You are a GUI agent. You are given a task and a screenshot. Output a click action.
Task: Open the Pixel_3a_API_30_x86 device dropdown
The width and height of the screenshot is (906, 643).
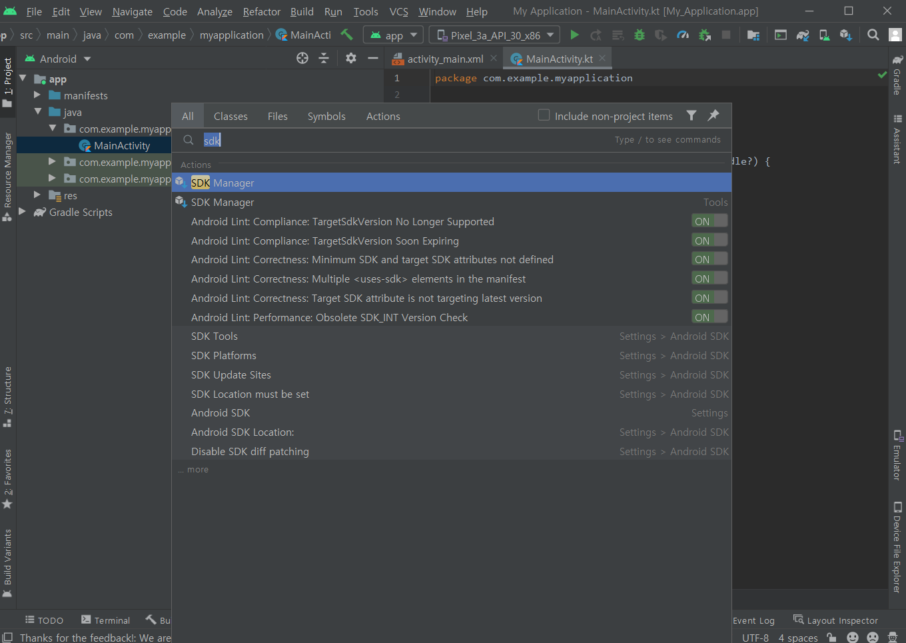click(494, 35)
